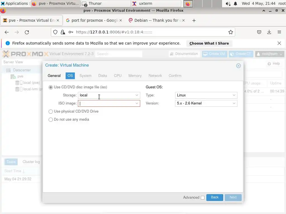Enable the Advanced checkbox
The width and height of the screenshot is (286, 214).
203,198
